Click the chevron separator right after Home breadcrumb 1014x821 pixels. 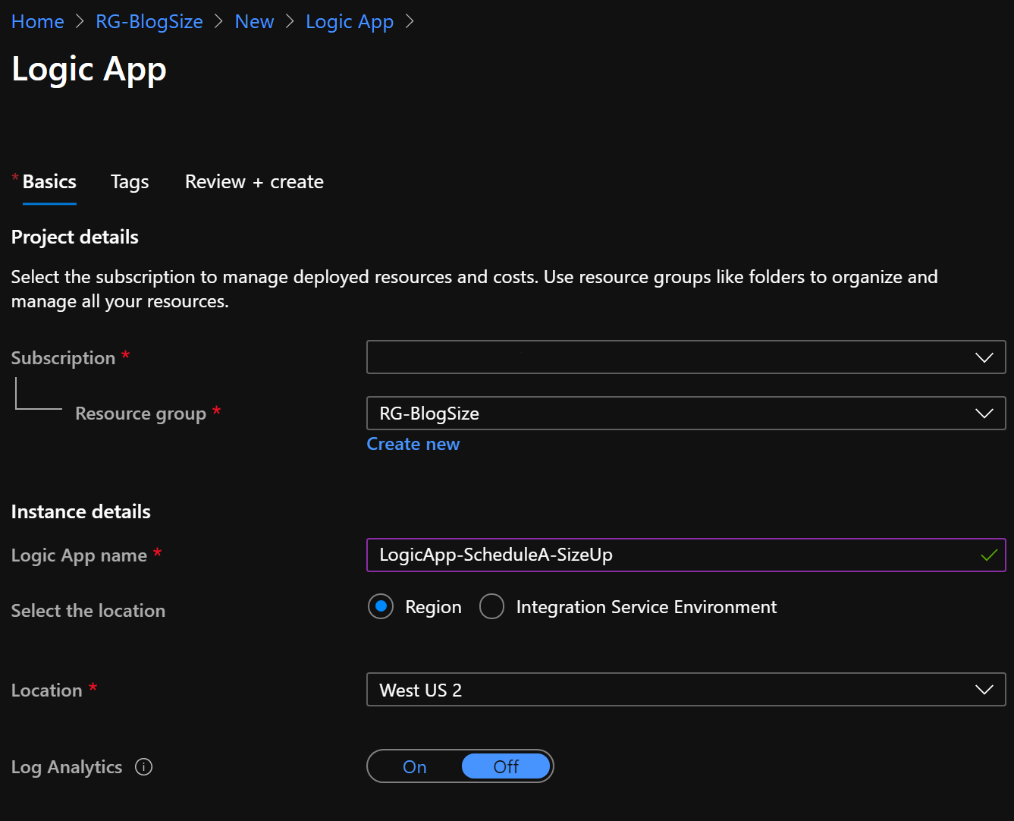[80, 22]
